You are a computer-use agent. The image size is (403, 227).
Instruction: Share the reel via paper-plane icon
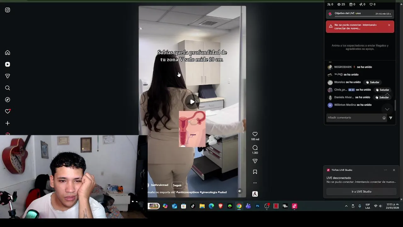255,161
